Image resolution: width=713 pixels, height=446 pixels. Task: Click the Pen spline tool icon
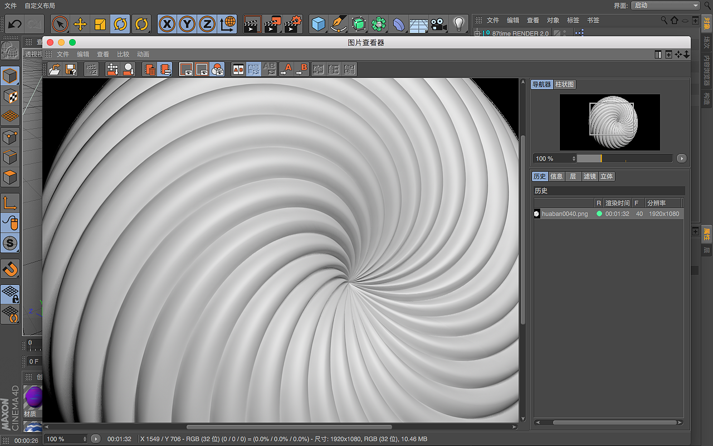pos(339,24)
